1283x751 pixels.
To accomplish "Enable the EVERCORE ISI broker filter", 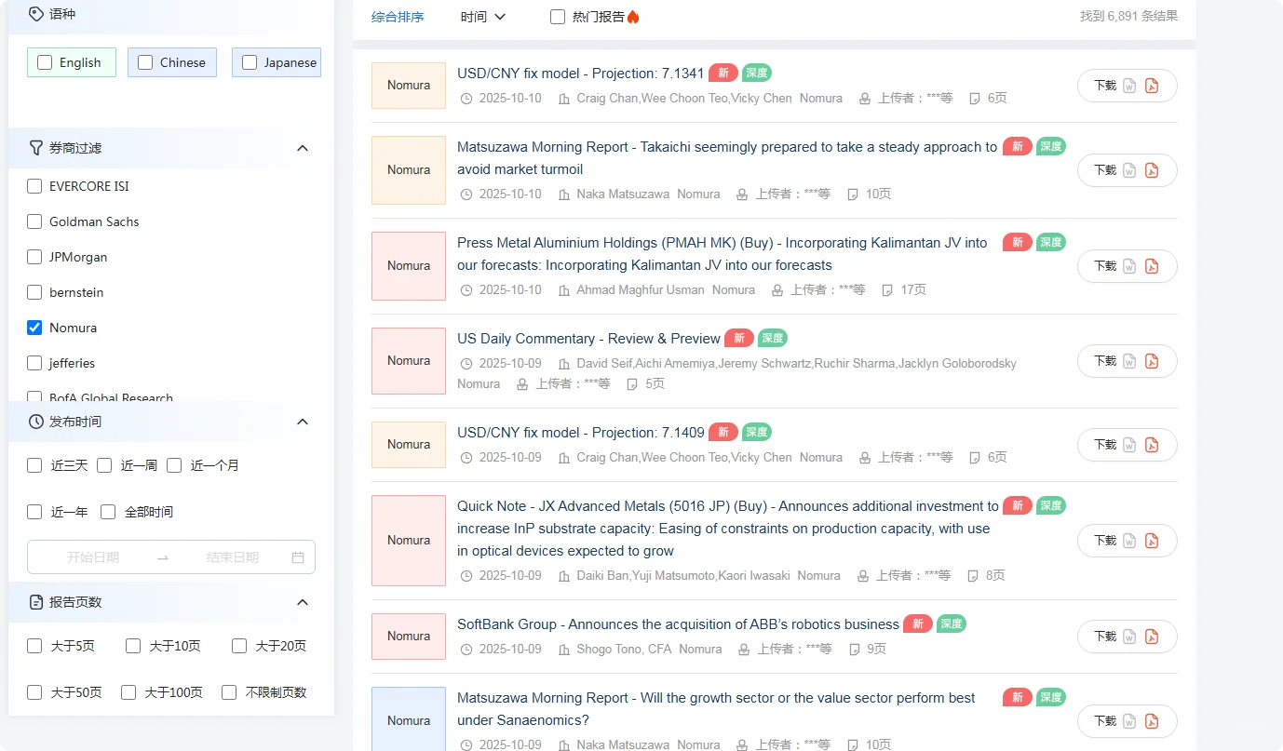I will (x=34, y=186).
